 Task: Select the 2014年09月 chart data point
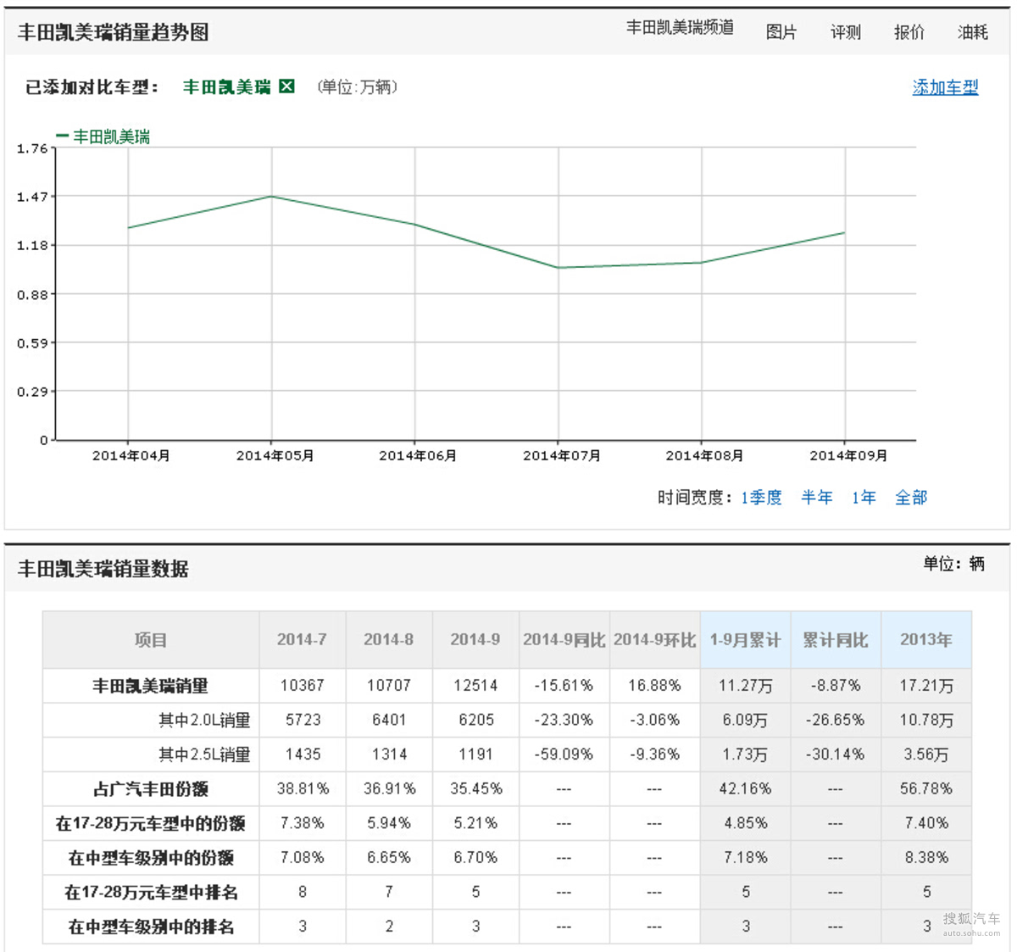[x=845, y=233]
